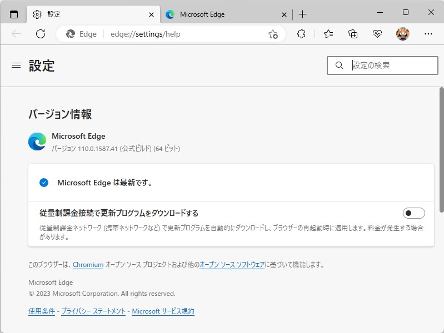Click the blue up-to-date checkmark icon
The width and height of the screenshot is (444, 333).
pos(44,183)
